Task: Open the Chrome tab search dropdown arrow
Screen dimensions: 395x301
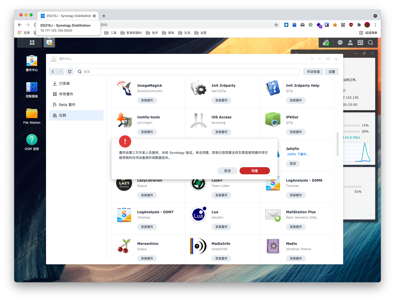Action: pyautogui.click(x=375, y=16)
